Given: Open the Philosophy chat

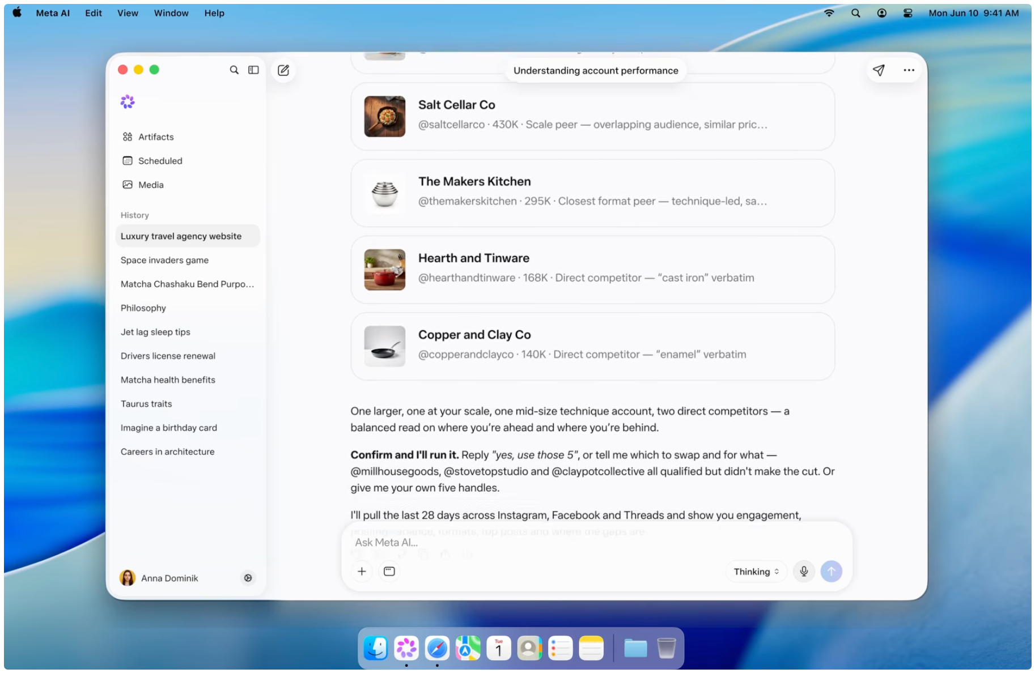Looking at the screenshot, I should point(188,308).
